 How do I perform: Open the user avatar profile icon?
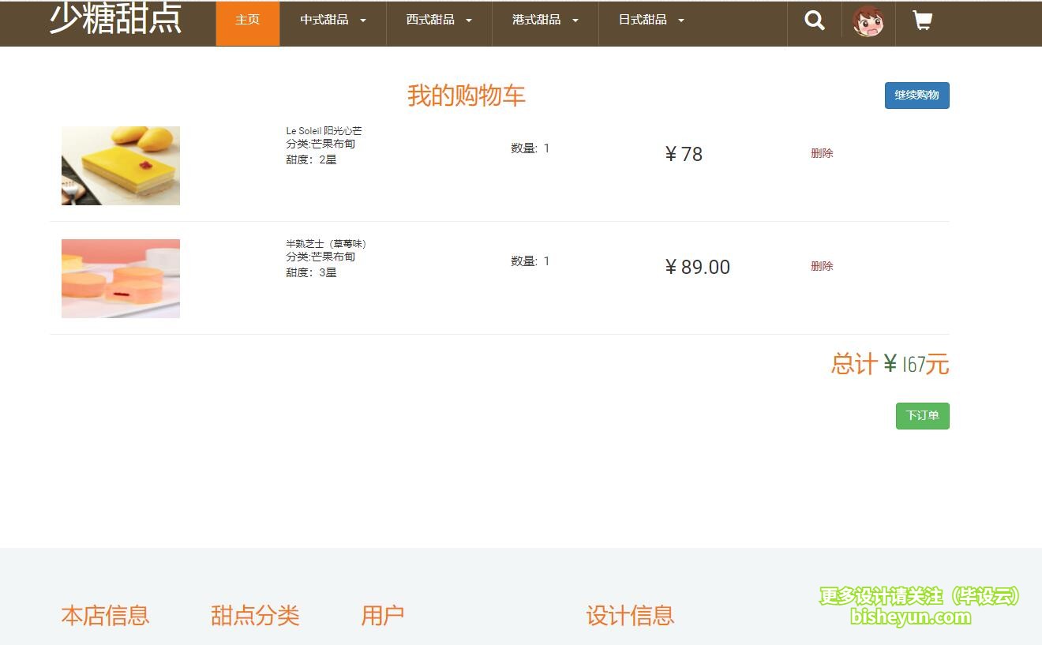point(868,22)
